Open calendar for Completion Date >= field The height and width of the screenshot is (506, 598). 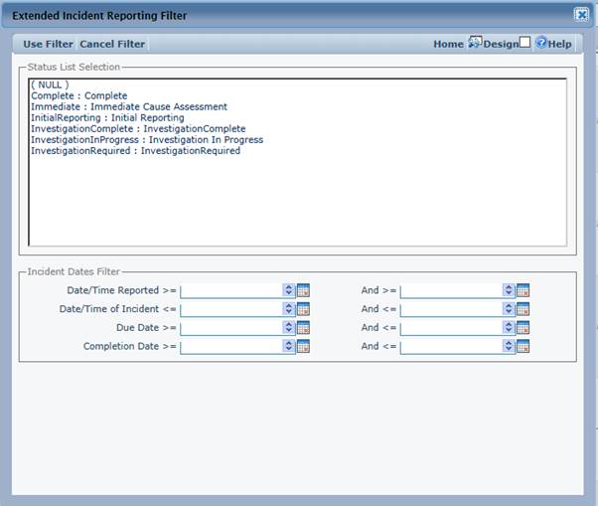304,346
